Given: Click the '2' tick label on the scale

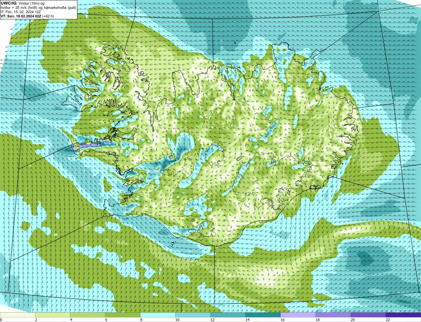Looking at the screenshot, I should (36, 320).
